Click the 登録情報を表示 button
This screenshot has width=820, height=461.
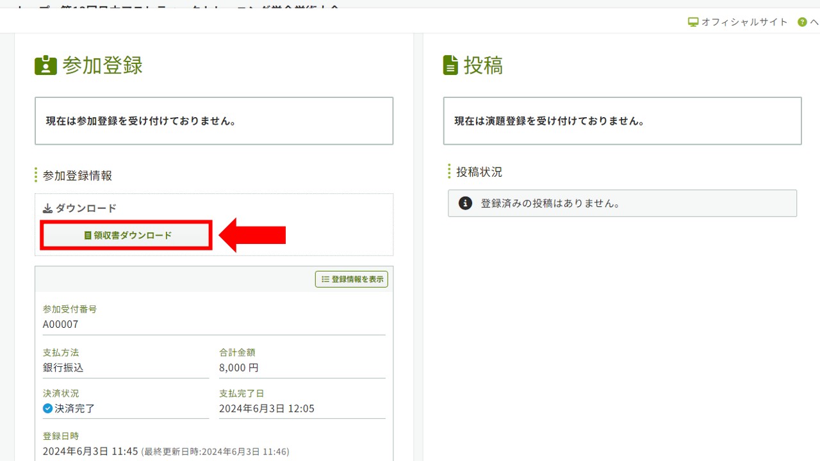pos(352,279)
